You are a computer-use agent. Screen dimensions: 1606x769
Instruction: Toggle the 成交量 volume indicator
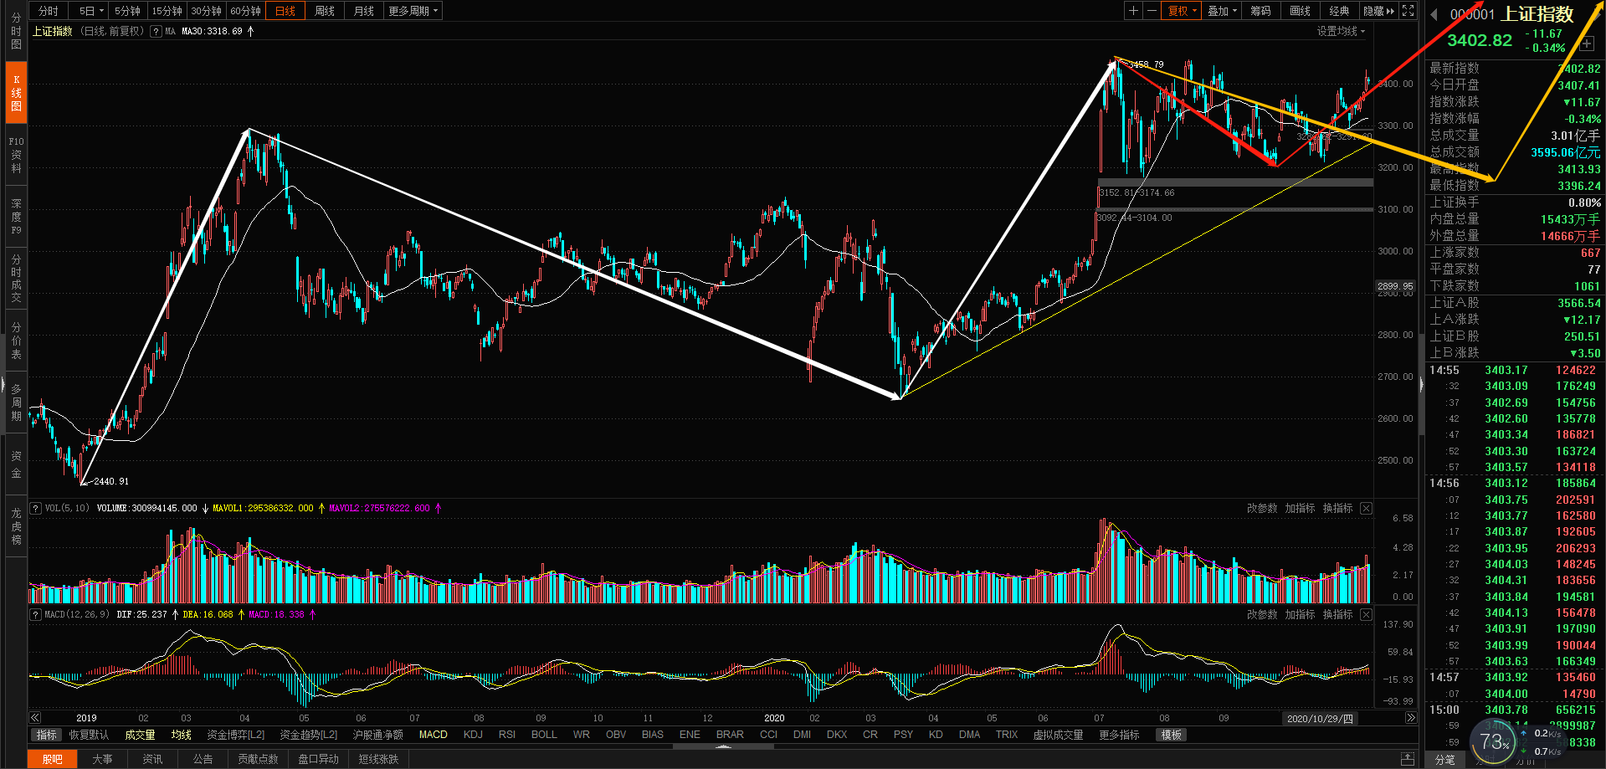pos(140,735)
